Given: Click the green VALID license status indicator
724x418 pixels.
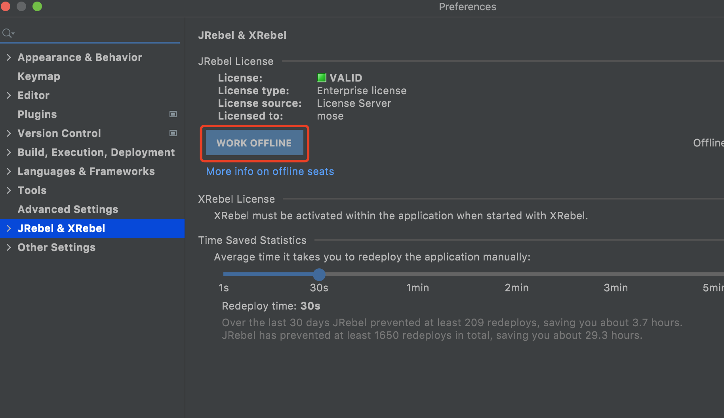Looking at the screenshot, I should pos(322,78).
